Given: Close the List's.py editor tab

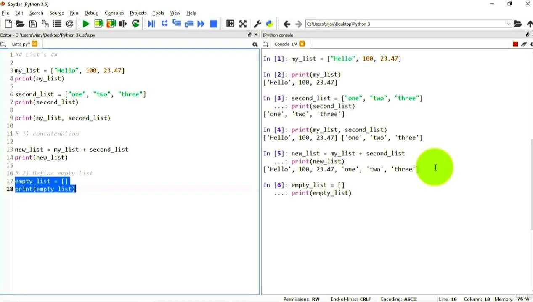Looking at the screenshot, I should pyautogui.click(x=34, y=44).
